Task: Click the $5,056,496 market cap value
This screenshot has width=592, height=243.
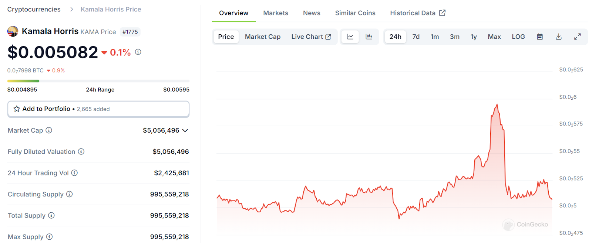Action: (x=161, y=130)
